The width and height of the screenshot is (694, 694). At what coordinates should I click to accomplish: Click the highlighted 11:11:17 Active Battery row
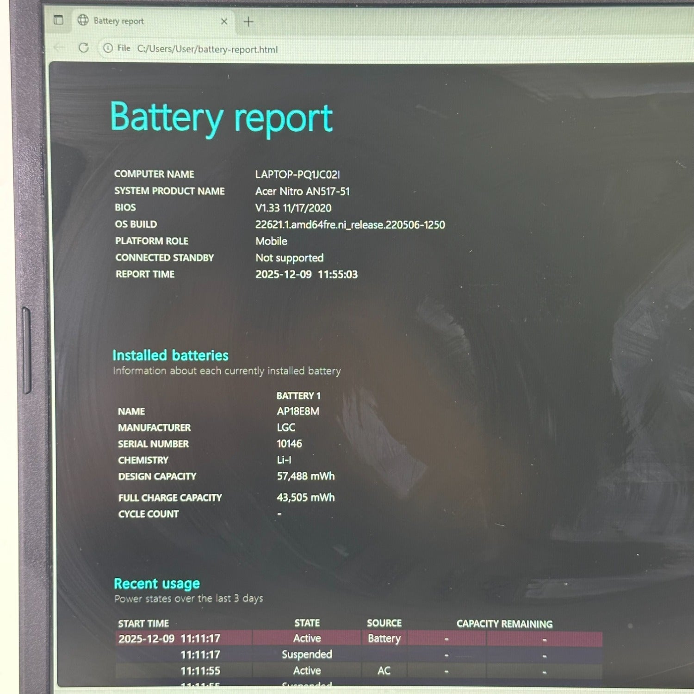[x=359, y=638]
